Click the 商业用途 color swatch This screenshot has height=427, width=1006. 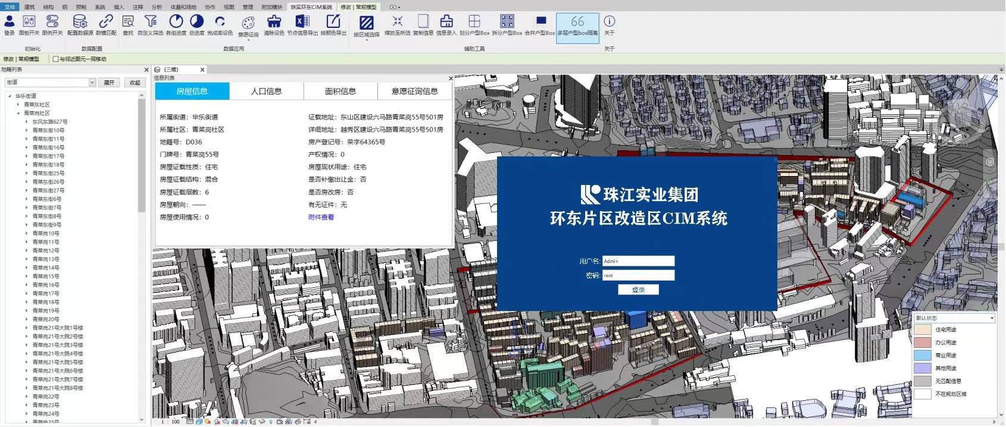pyautogui.click(x=923, y=356)
